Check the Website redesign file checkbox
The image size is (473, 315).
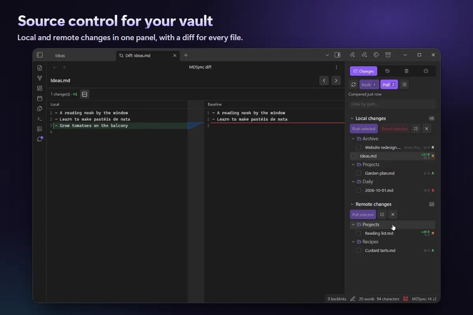click(x=358, y=147)
